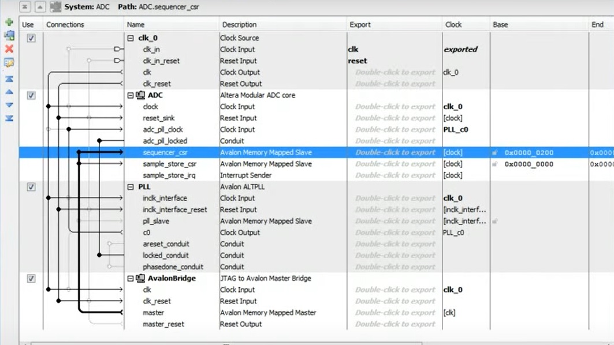Click the collapse-all button beside System label
The image size is (614, 345).
25,7
